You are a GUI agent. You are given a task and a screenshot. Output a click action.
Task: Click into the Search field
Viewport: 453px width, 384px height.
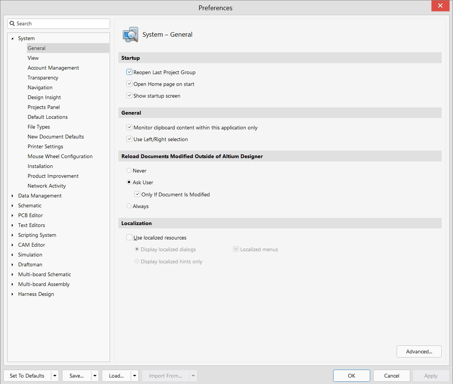click(x=59, y=24)
